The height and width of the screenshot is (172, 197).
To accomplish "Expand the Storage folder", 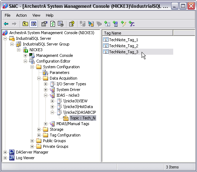I will [39, 129].
